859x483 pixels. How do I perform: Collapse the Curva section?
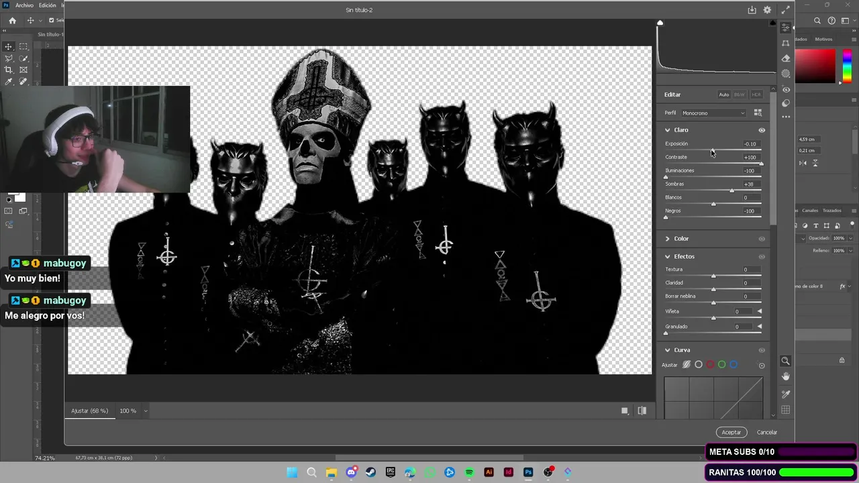668,350
